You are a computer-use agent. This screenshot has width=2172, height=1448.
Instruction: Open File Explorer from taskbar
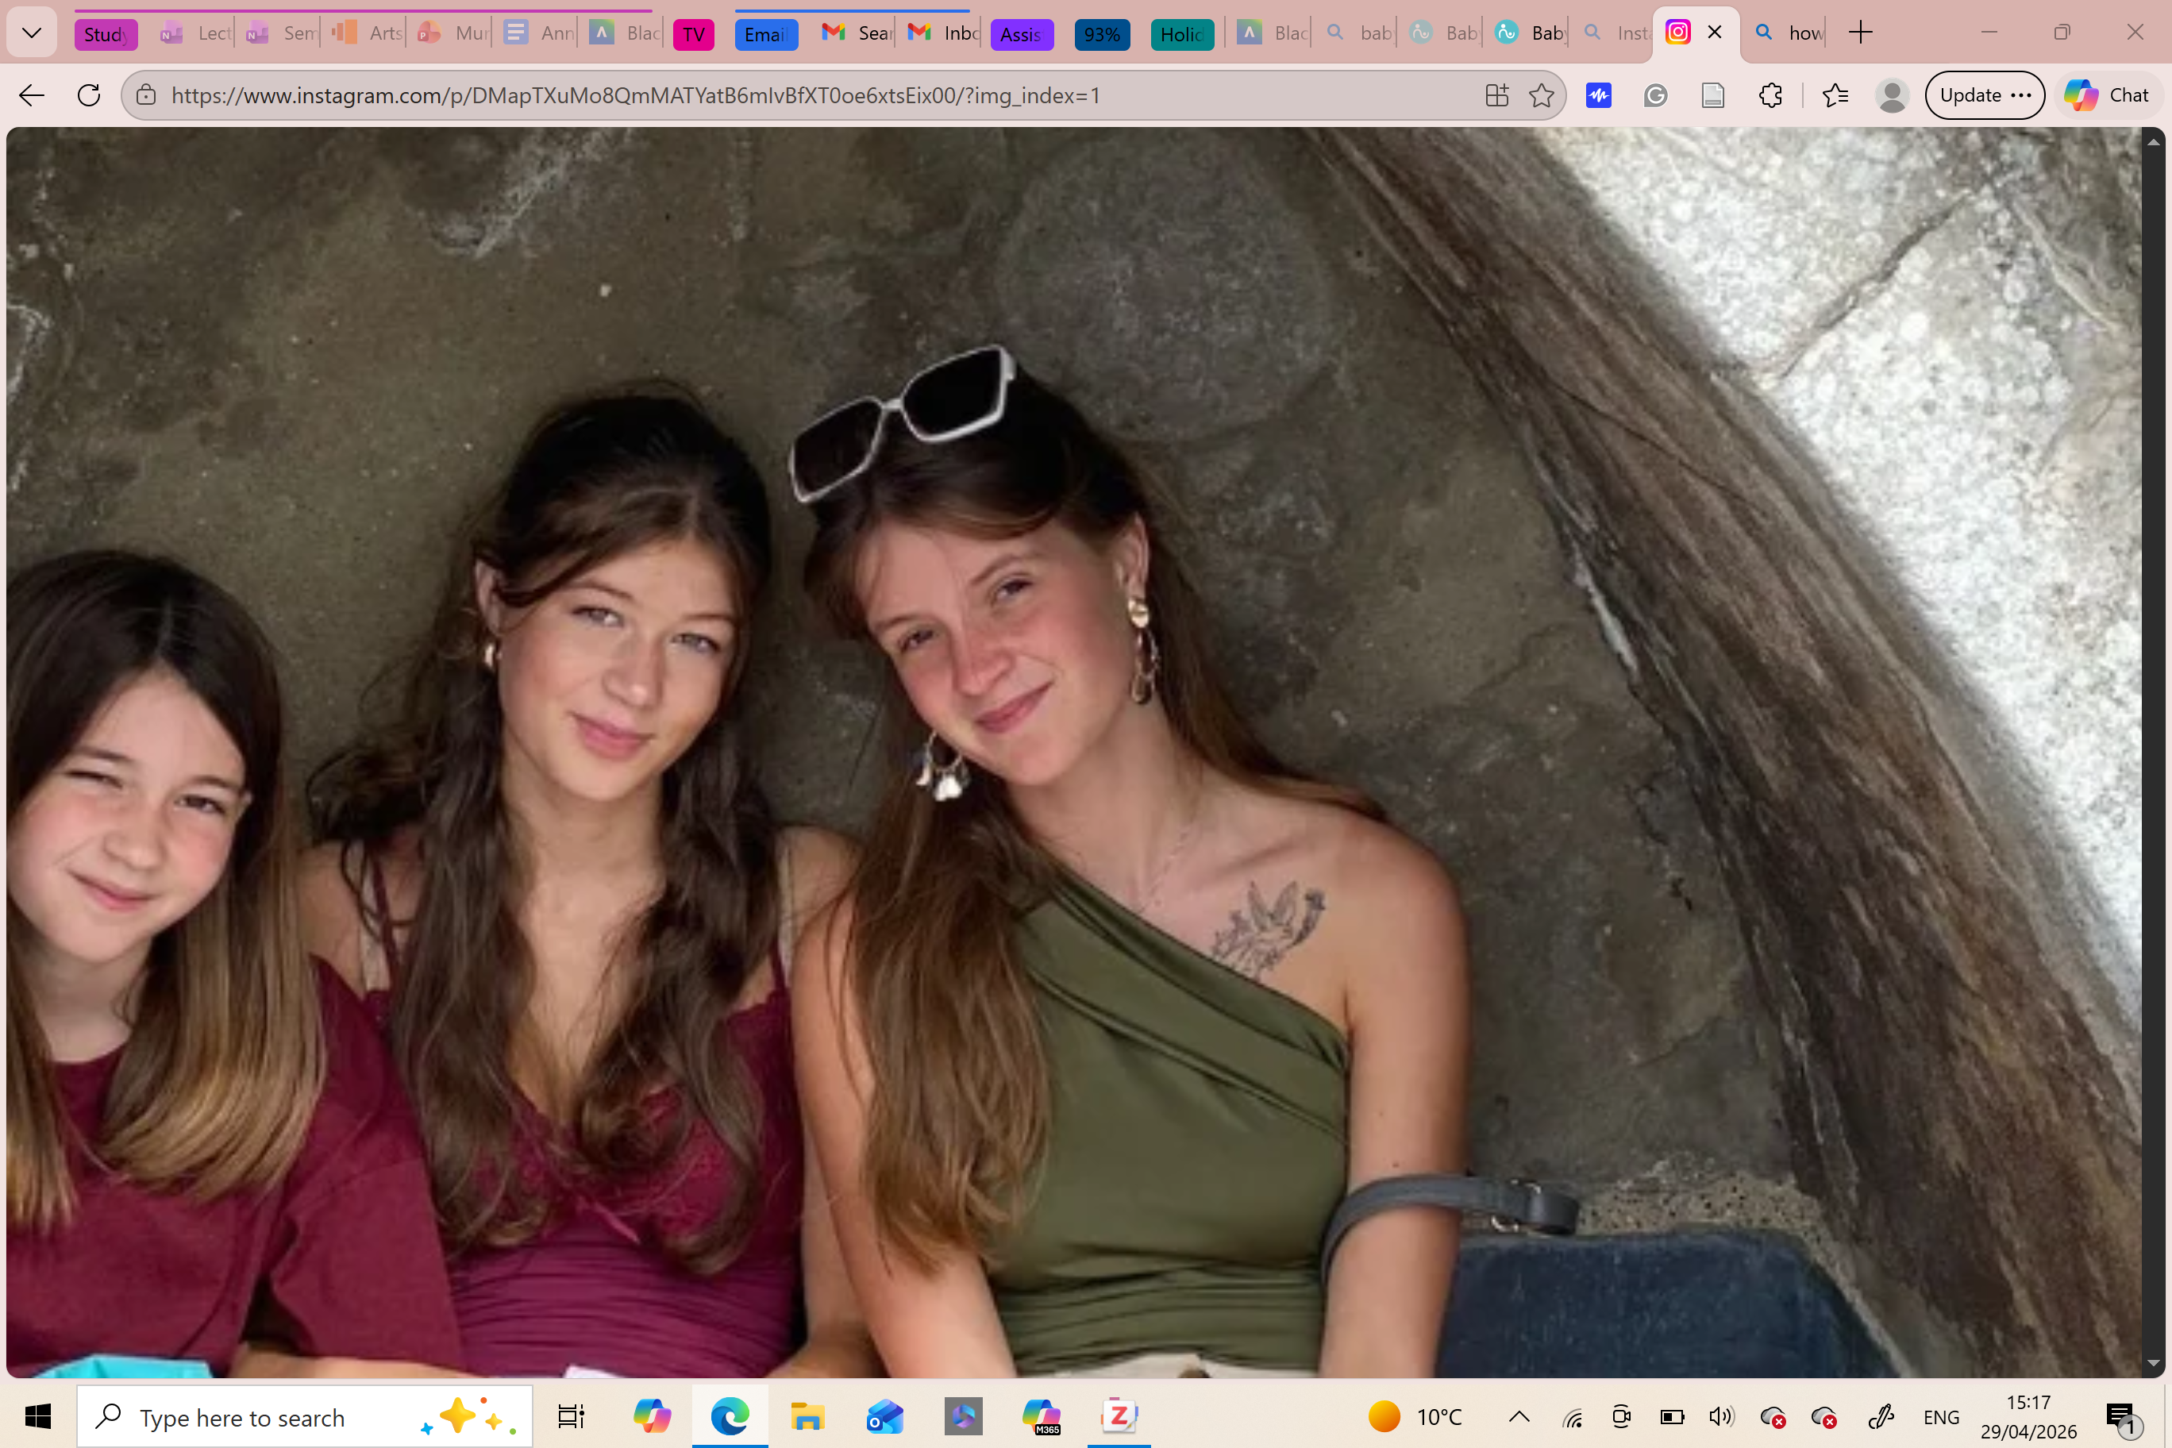pos(807,1416)
